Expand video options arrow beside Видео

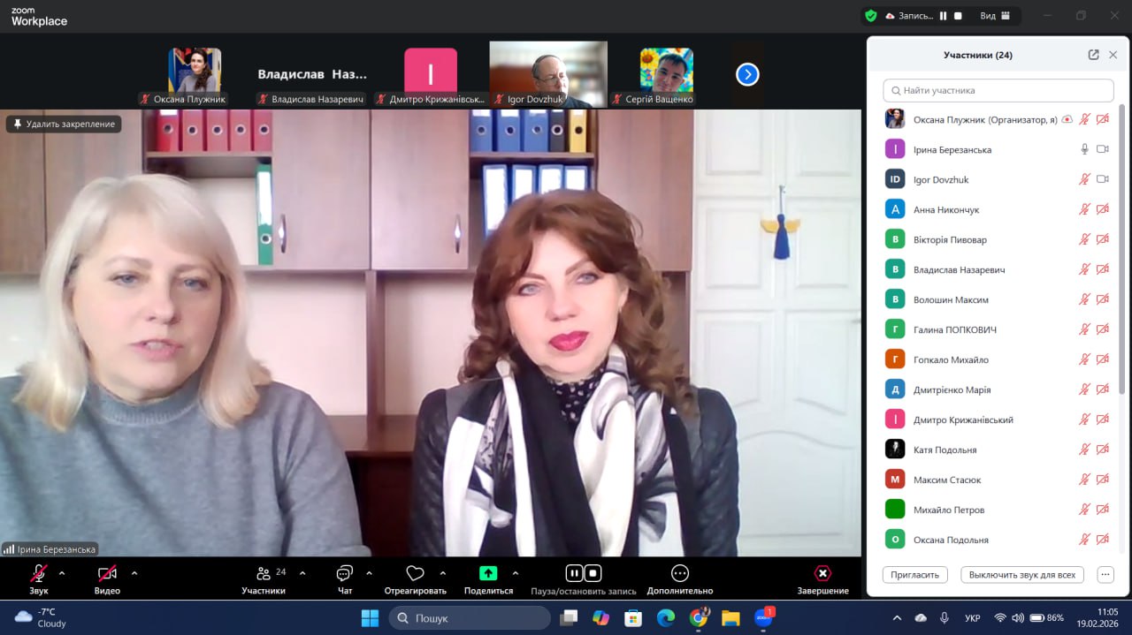pyautogui.click(x=134, y=572)
